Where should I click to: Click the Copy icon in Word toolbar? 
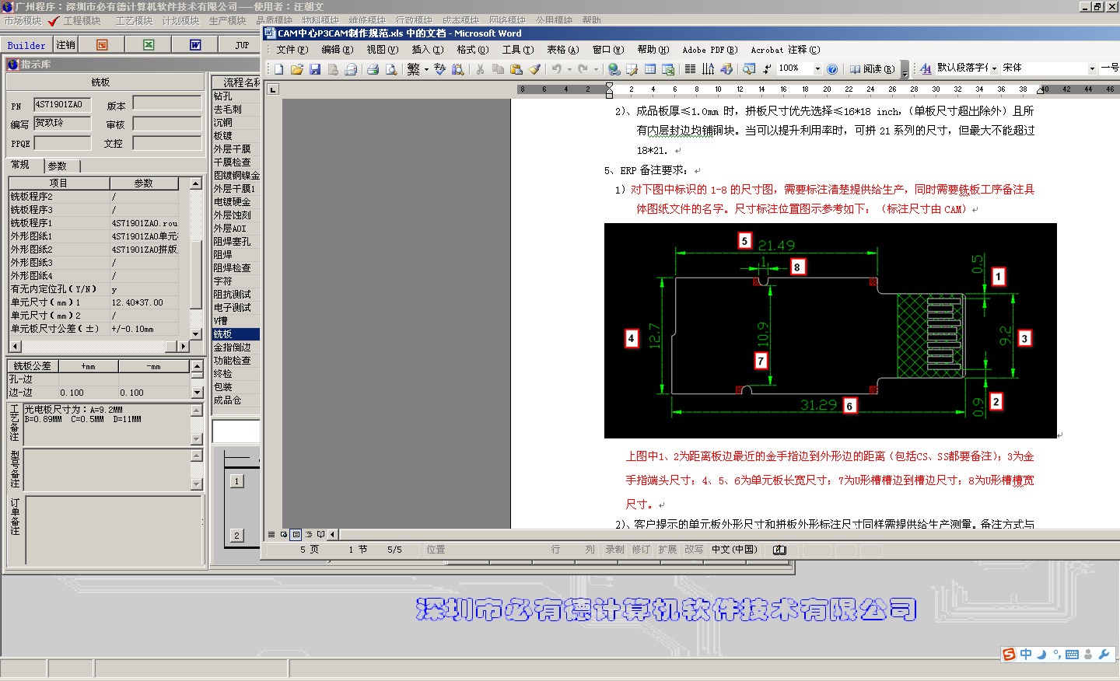coord(498,69)
